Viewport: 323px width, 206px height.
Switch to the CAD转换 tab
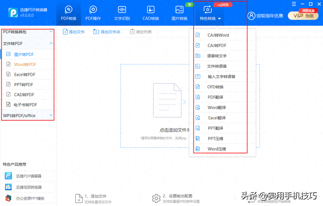click(151, 13)
